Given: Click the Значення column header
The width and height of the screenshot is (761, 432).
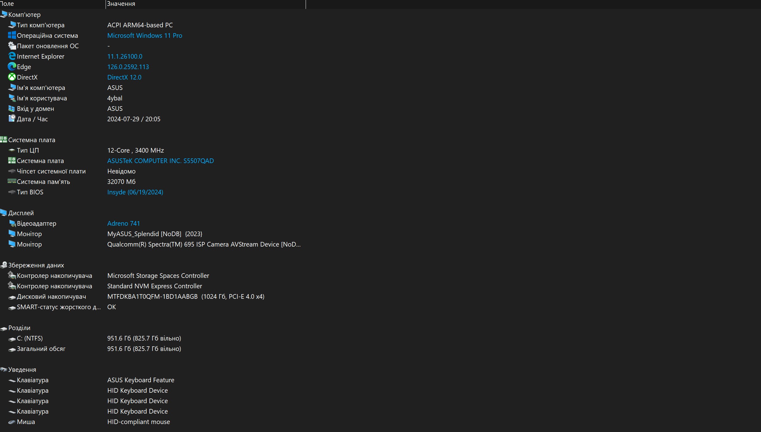Looking at the screenshot, I should click(205, 4).
